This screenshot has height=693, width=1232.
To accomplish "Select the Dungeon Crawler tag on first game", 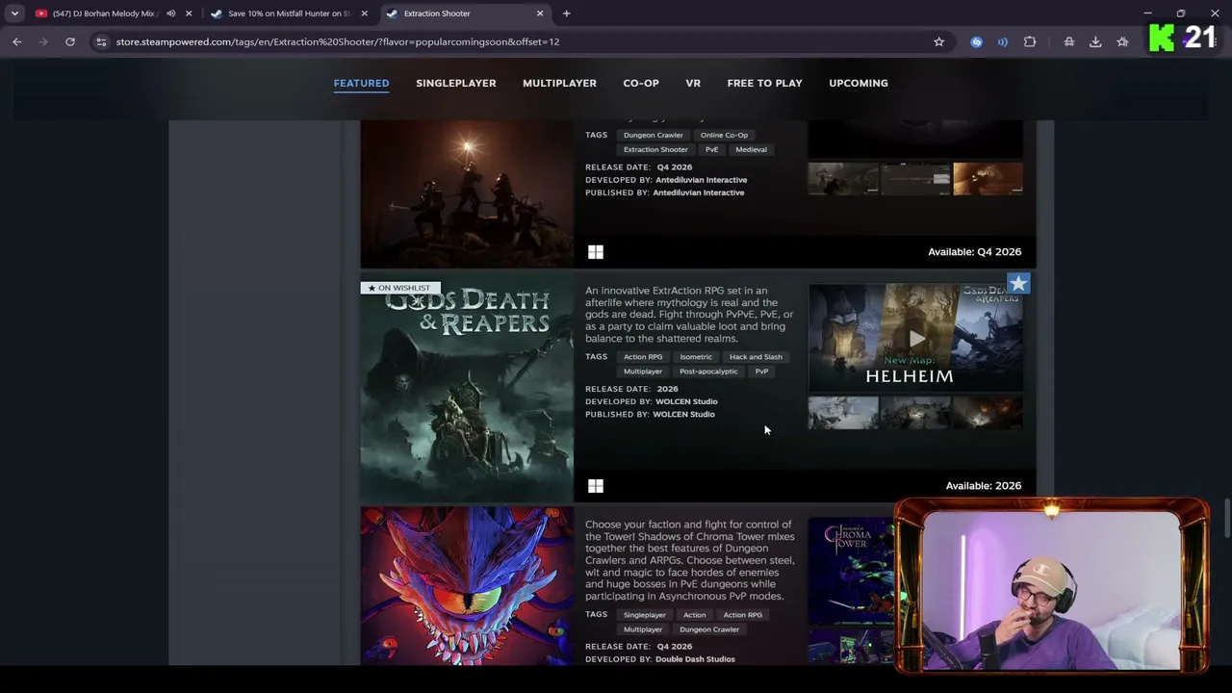I will [x=653, y=135].
